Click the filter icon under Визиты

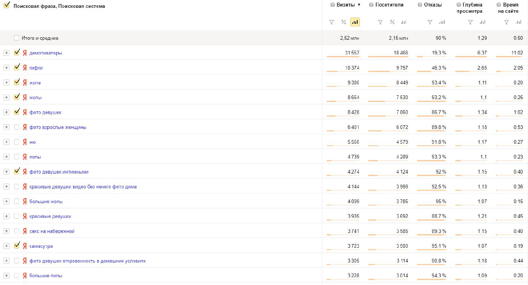[332, 22]
